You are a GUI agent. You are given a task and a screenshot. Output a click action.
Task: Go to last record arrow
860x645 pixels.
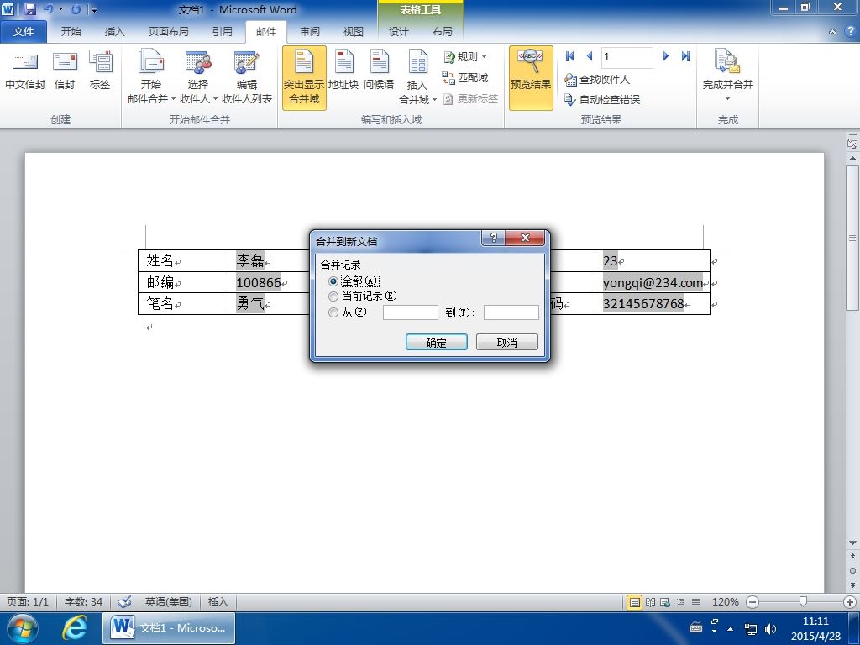(685, 56)
